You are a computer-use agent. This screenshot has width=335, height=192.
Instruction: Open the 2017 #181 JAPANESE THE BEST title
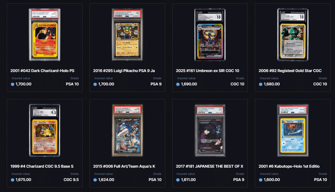click(x=210, y=166)
